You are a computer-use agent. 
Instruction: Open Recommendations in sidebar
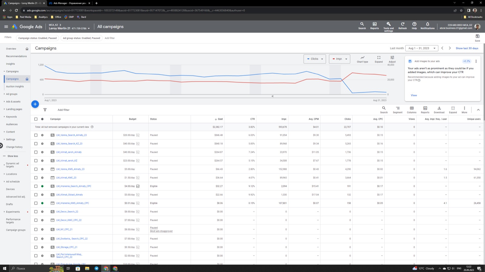pyautogui.click(x=16, y=56)
